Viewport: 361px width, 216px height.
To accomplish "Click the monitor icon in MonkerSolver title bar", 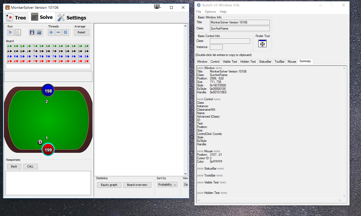I will pos(157,7).
